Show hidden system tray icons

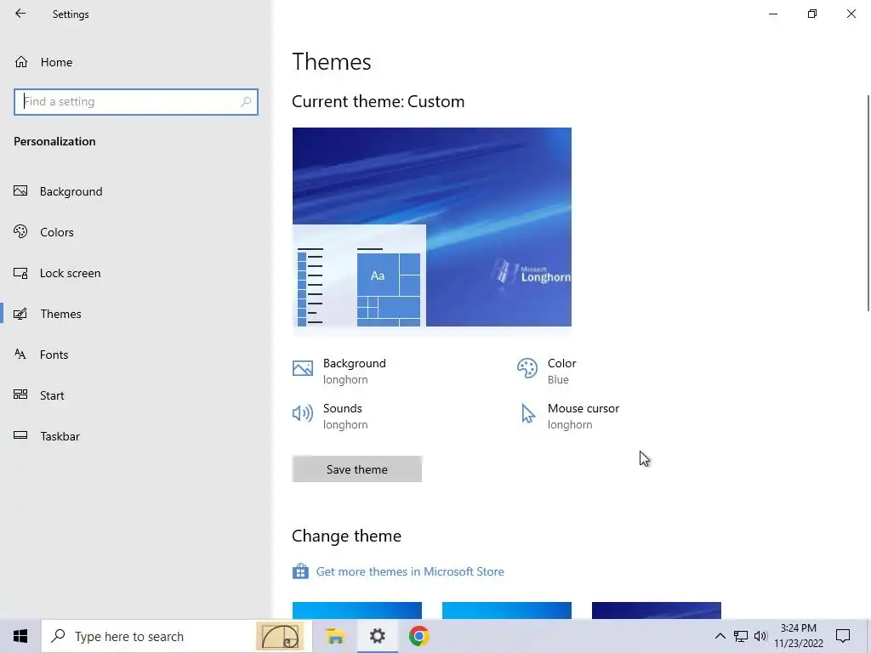(720, 636)
